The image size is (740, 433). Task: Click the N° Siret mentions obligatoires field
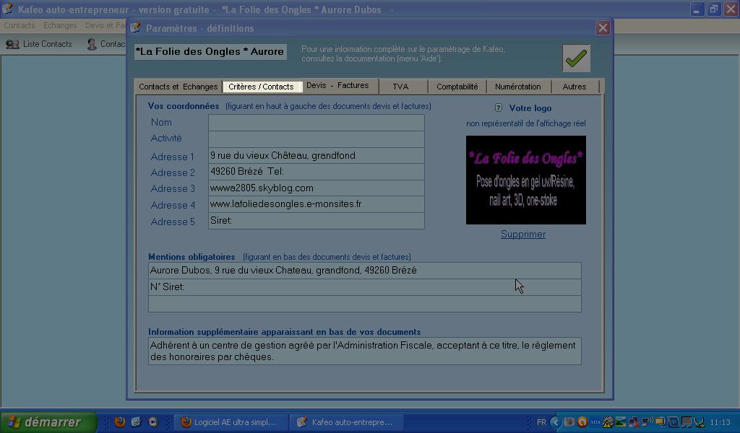click(x=364, y=287)
